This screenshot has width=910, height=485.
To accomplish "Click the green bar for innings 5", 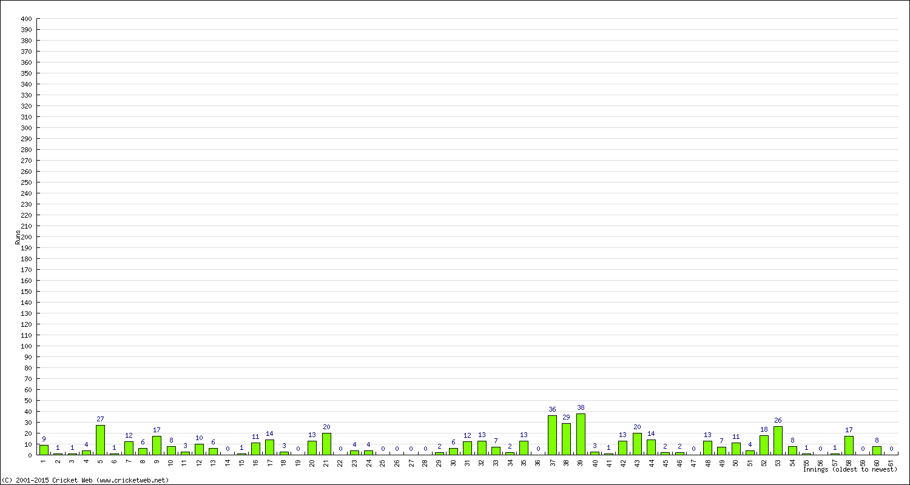I will [100, 440].
